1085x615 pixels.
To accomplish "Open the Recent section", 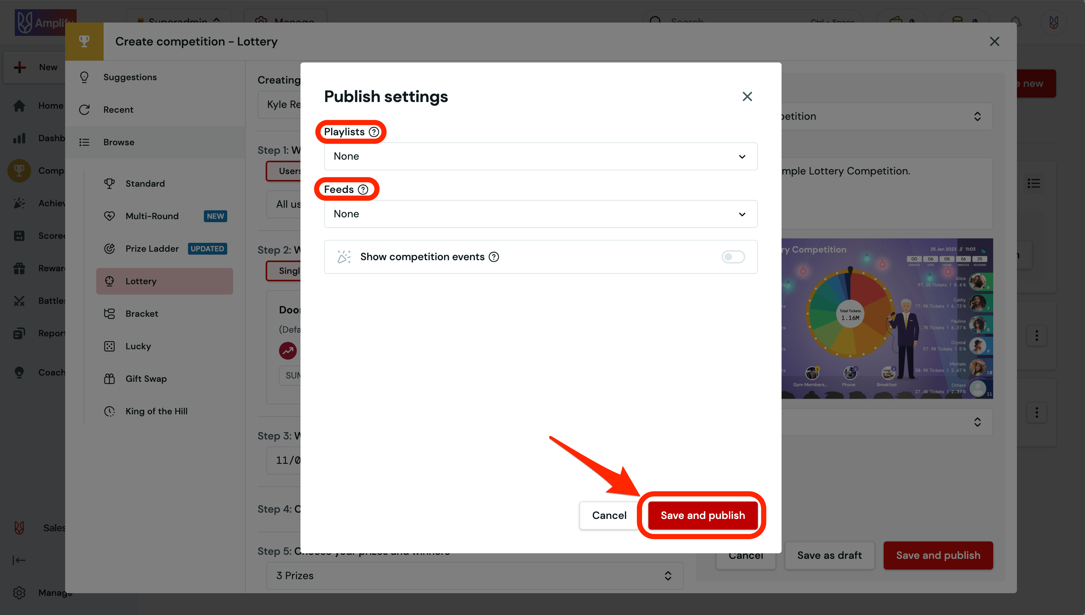I will pos(118,109).
